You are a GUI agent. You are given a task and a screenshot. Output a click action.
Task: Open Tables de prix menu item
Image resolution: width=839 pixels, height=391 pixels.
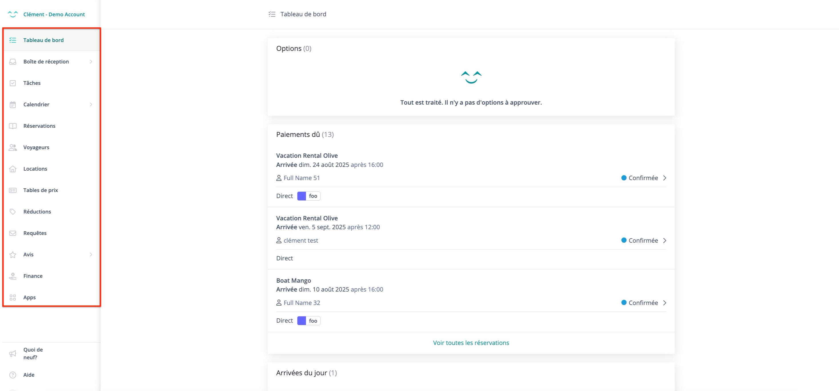point(41,190)
